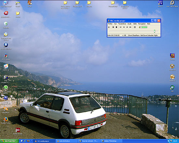Skip to next track in VLC
Screen dimensions: 179x143
(x=131, y=27)
